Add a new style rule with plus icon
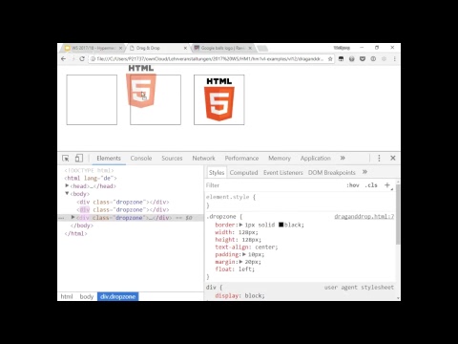 click(x=387, y=185)
